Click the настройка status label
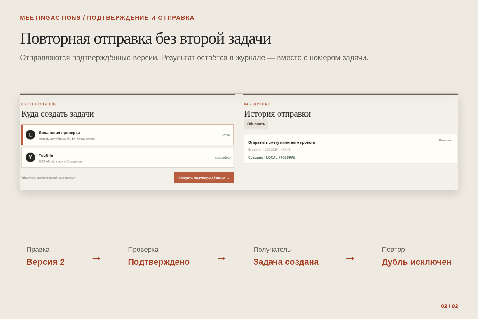Image resolution: width=478 pixels, height=319 pixels. (223, 158)
